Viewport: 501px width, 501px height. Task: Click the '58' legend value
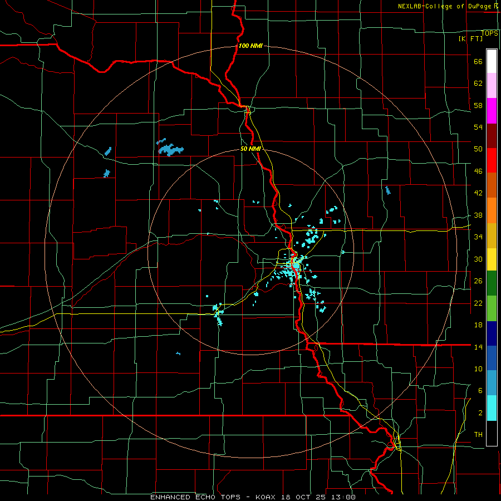tap(478, 105)
